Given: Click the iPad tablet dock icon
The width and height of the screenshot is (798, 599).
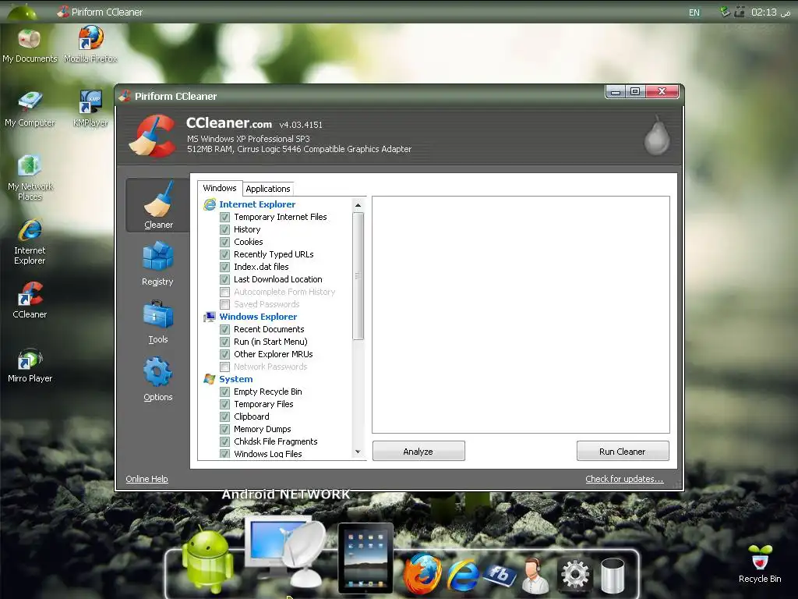Looking at the screenshot, I should (365, 558).
